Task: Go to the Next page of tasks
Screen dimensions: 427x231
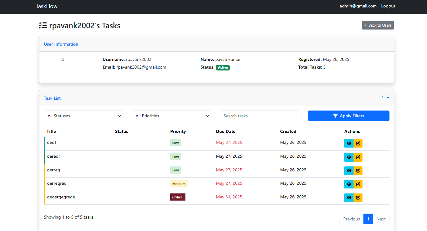Action: tap(381, 219)
